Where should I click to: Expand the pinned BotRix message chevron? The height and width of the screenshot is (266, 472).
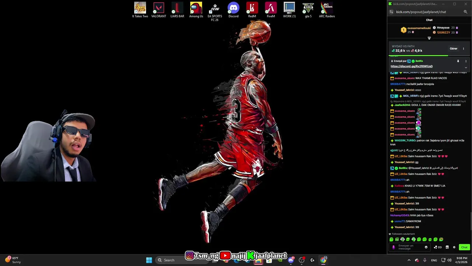[466, 67]
